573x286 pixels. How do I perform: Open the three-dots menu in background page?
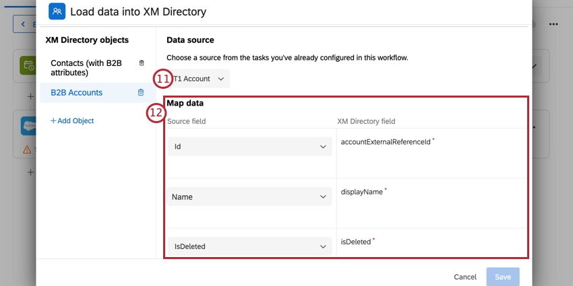(553, 24)
